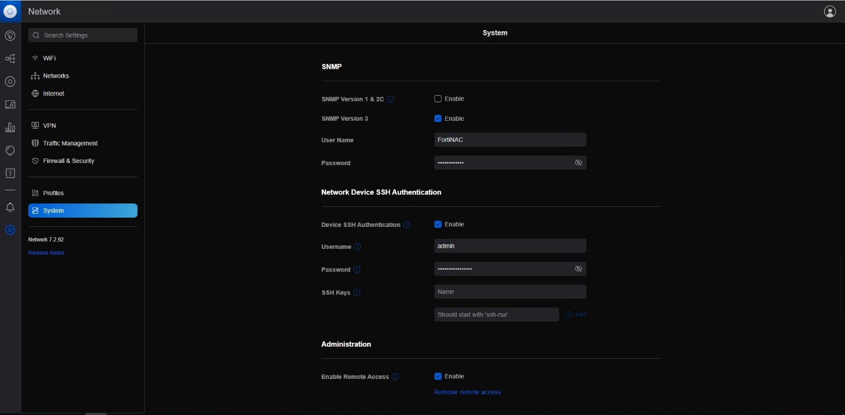Open the Firewall & Security section

68,161
